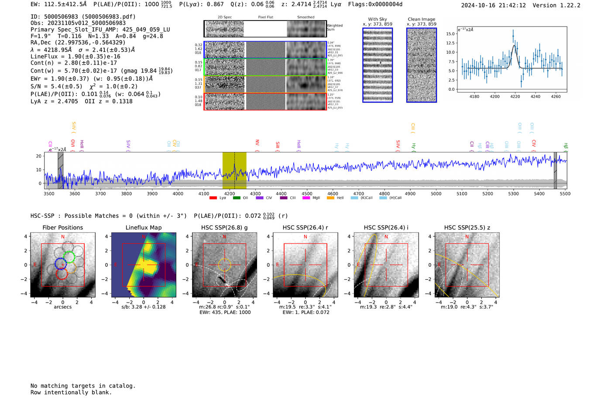This screenshot has width=611, height=416.
Task: Click the 'm:19.3 re:2.8" s:4.4"' caption
Action: pos(386,307)
